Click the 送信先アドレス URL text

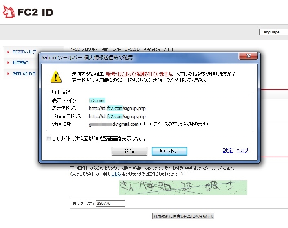pyautogui.click(x=117, y=116)
